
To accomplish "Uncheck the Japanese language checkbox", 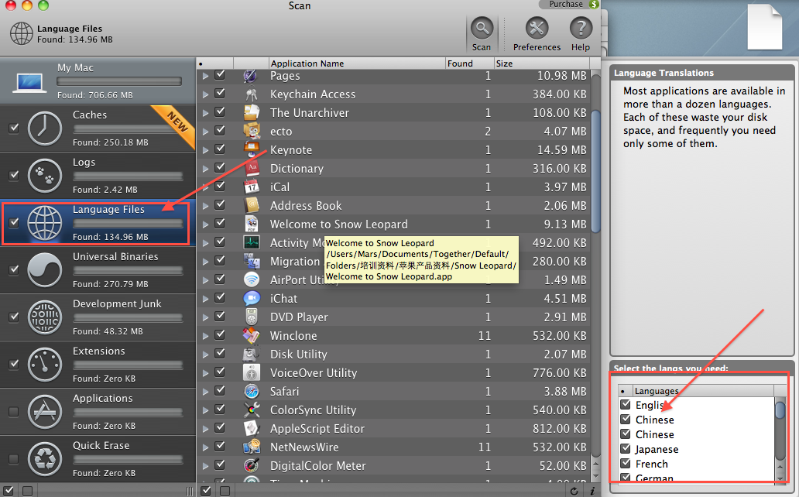I will [626, 448].
